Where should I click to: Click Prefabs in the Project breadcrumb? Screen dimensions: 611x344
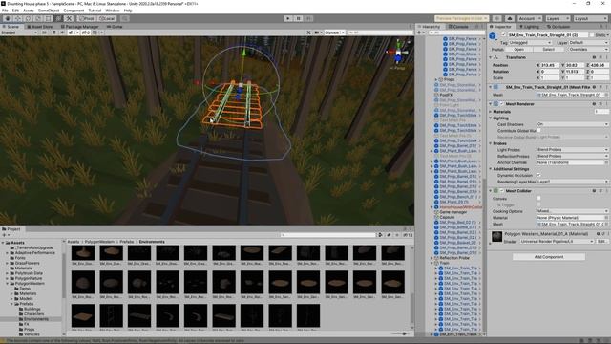[x=127, y=242]
